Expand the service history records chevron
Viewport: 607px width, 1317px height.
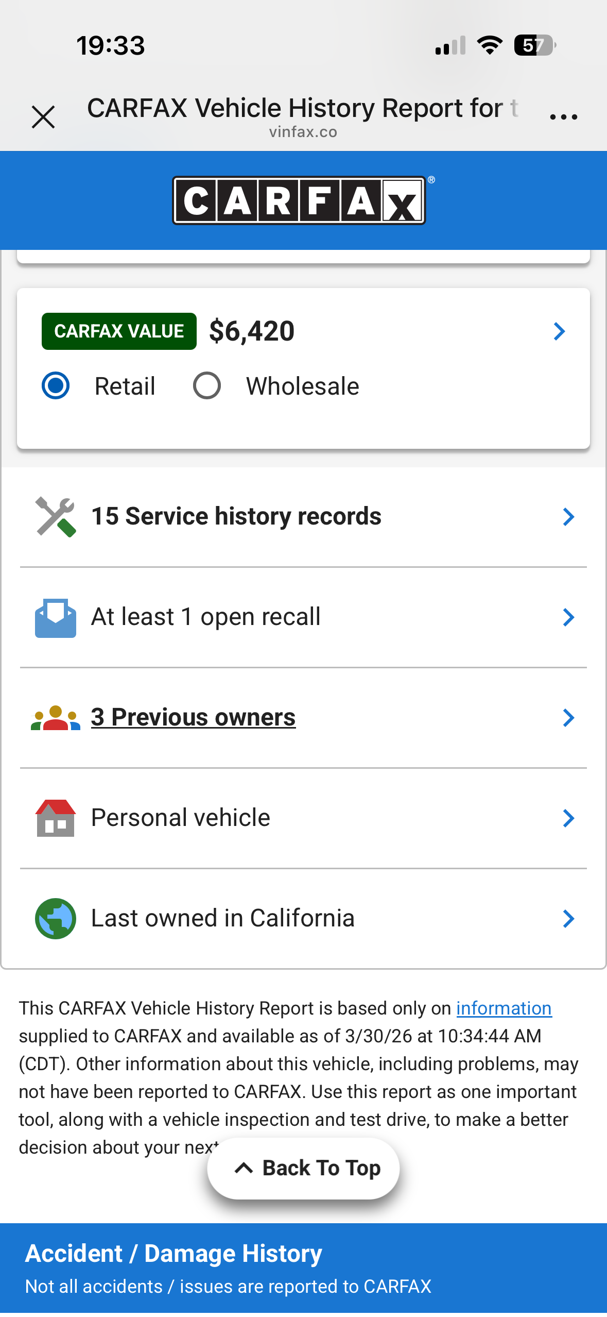(568, 517)
